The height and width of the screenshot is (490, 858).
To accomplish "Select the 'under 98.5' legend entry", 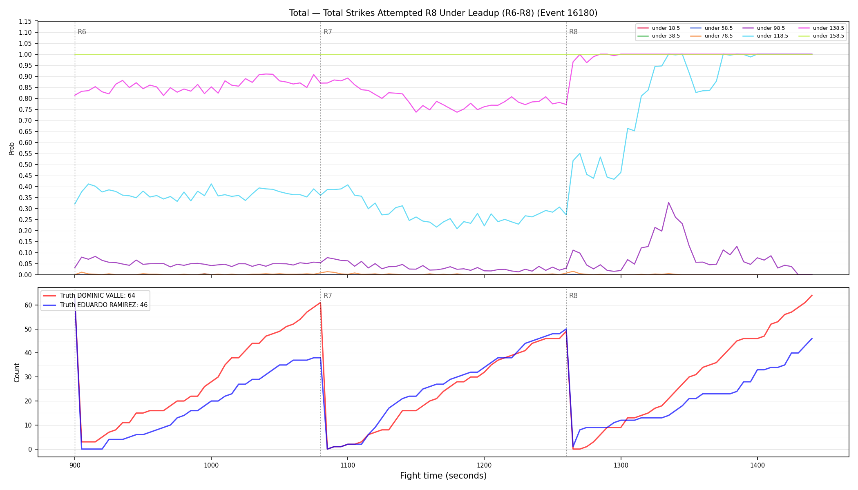I will point(764,28).
